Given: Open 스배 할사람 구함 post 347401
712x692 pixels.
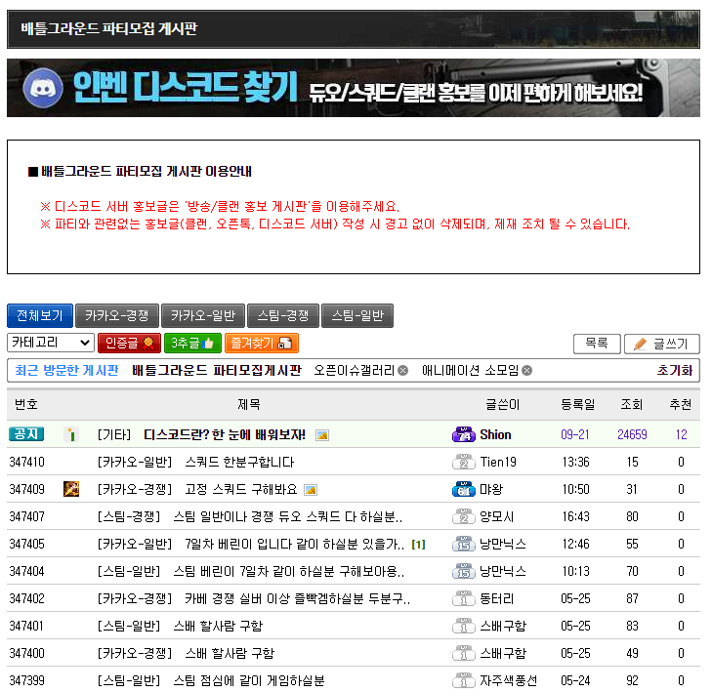Looking at the screenshot, I should click(218, 626).
